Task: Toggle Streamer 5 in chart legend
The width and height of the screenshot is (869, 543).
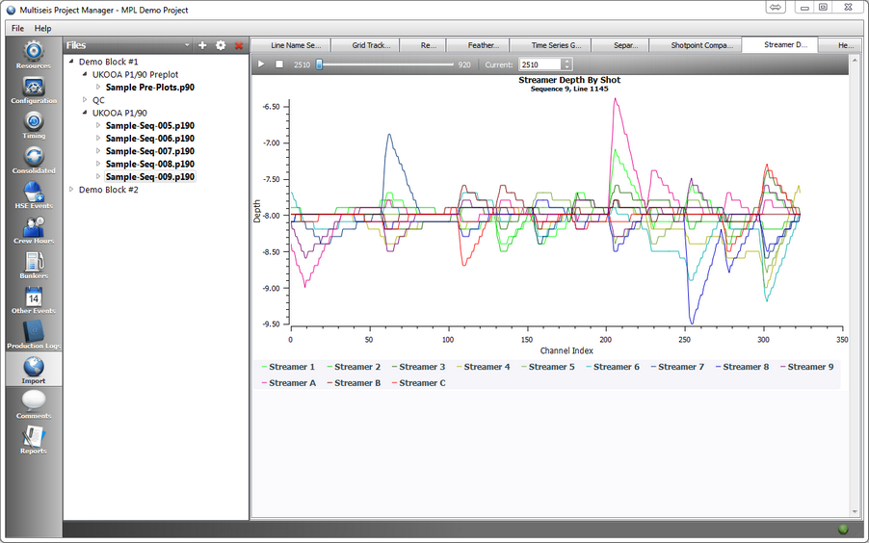Action: tap(548, 367)
